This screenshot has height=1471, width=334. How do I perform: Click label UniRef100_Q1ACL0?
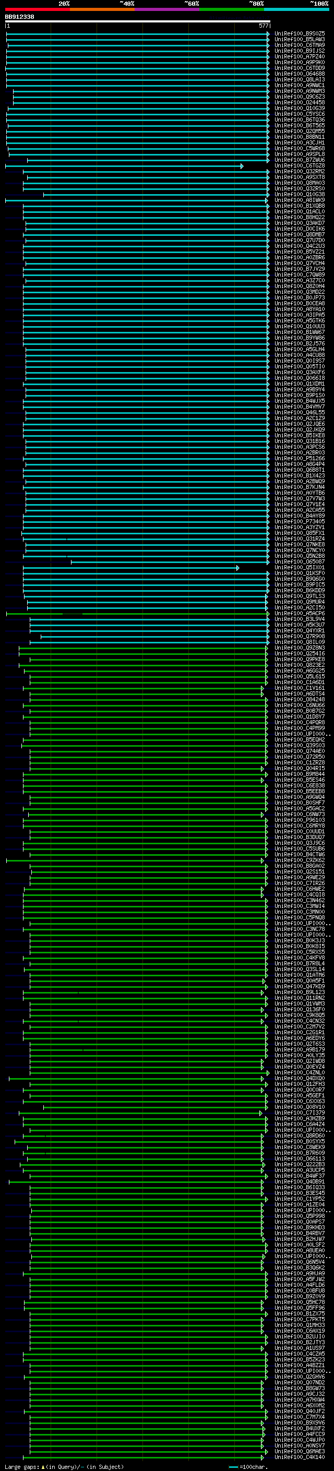299,211
